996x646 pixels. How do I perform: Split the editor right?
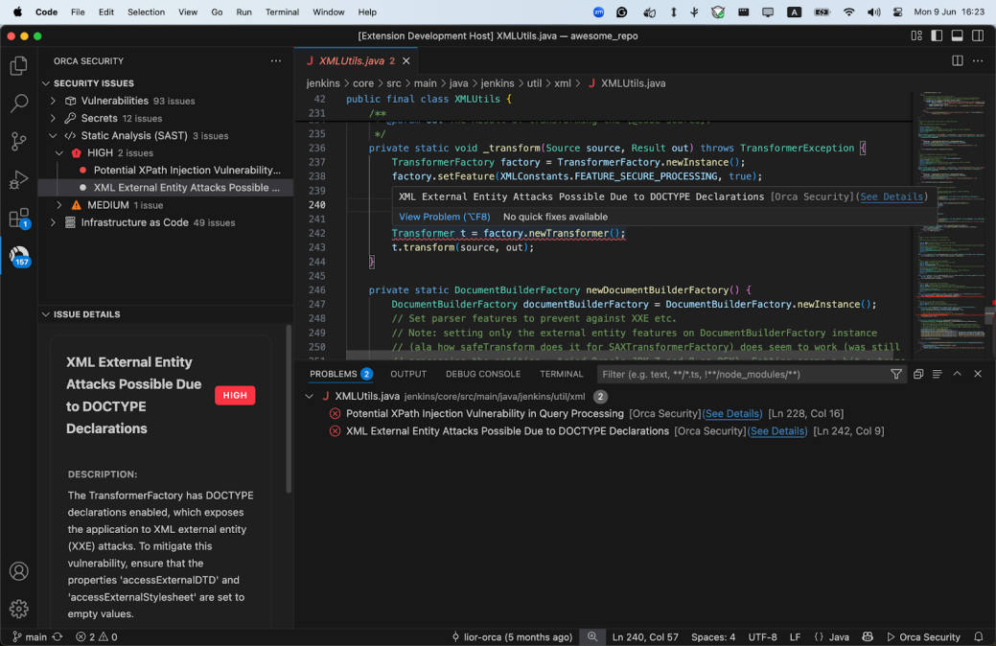pos(958,61)
